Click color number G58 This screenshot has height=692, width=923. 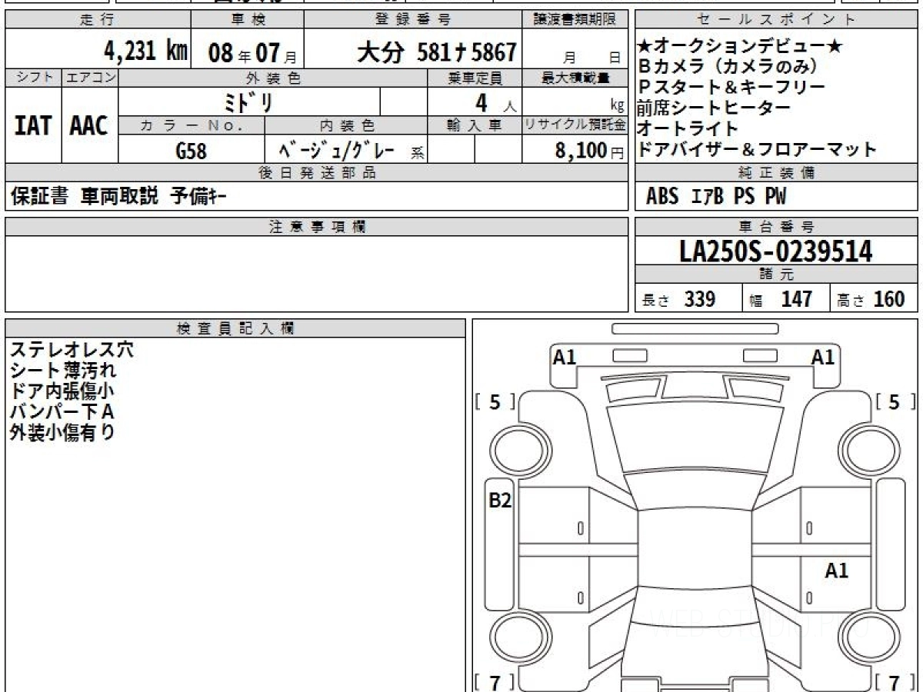pyautogui.click(x=192, y=151)
